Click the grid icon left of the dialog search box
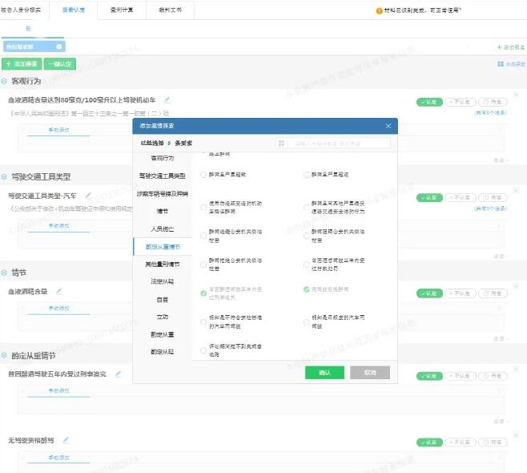Screen dimensions: 527x473 pyautogui.click(x=281, y=143)
